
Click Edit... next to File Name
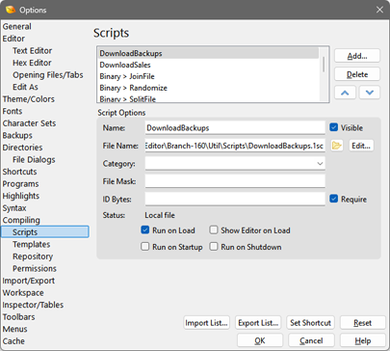[361, 146]
